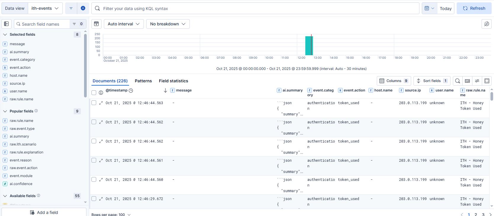This screenshot has width=494, height=216.
Task: Click the sort arrow on timestamp column
Action: coord(165,90)
